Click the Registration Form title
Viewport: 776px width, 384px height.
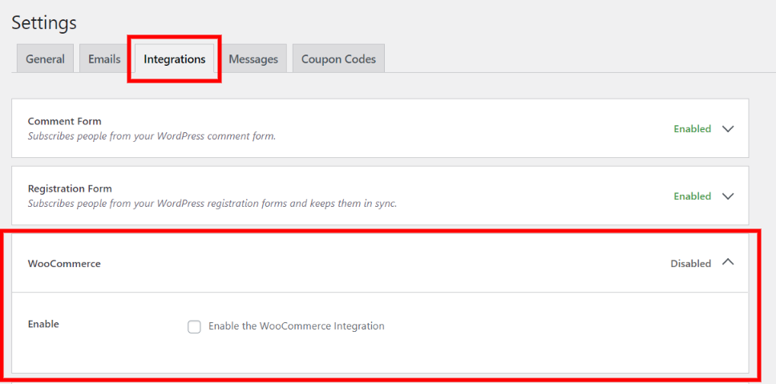tap(70, 188)
